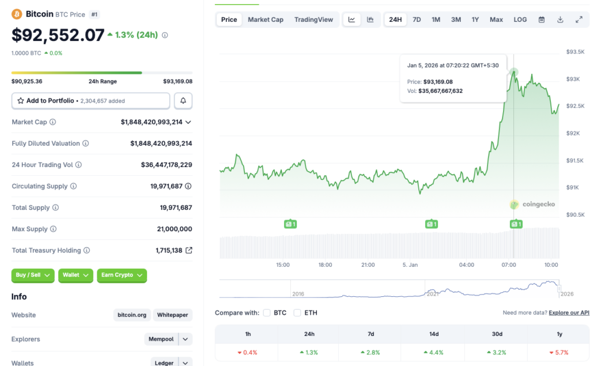Screen dimensions: 590x366
Task: Open the TradingView tab
Action: pos(314,19)
